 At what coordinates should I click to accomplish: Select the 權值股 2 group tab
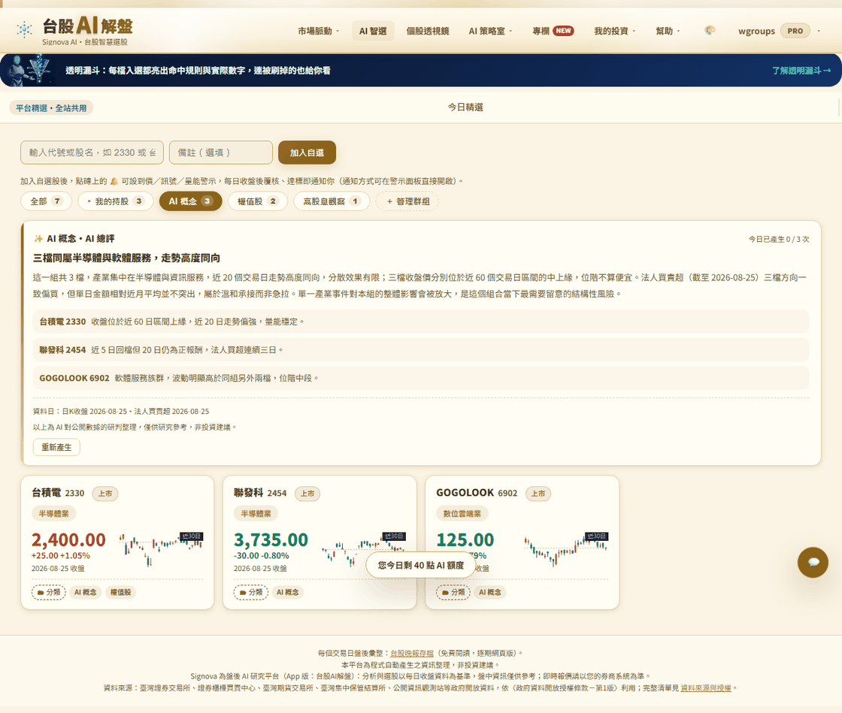pos(258,201)
